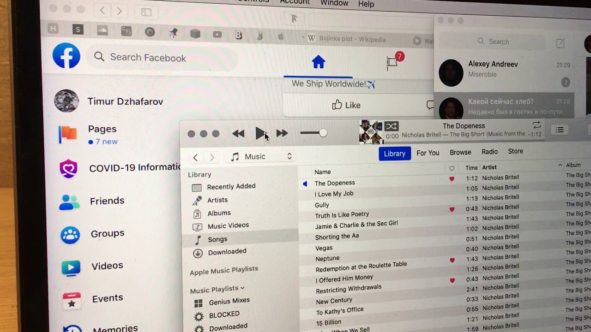
Task: Open the Facebook Home tab icon
Action: 318,62
